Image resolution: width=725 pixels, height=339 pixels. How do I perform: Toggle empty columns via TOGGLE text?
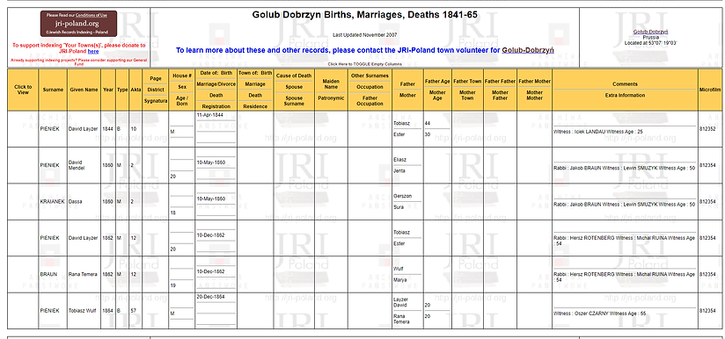365,64
